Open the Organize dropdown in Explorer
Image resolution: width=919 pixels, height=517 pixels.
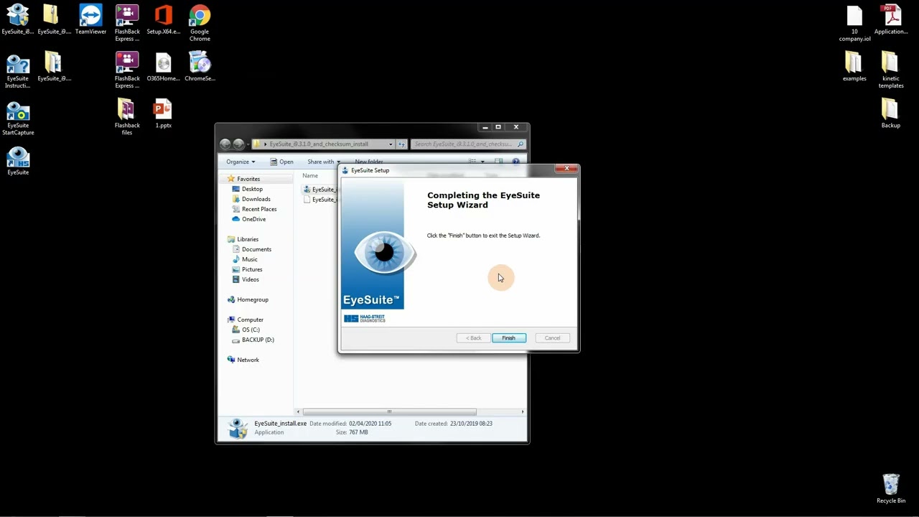(241, 162)
